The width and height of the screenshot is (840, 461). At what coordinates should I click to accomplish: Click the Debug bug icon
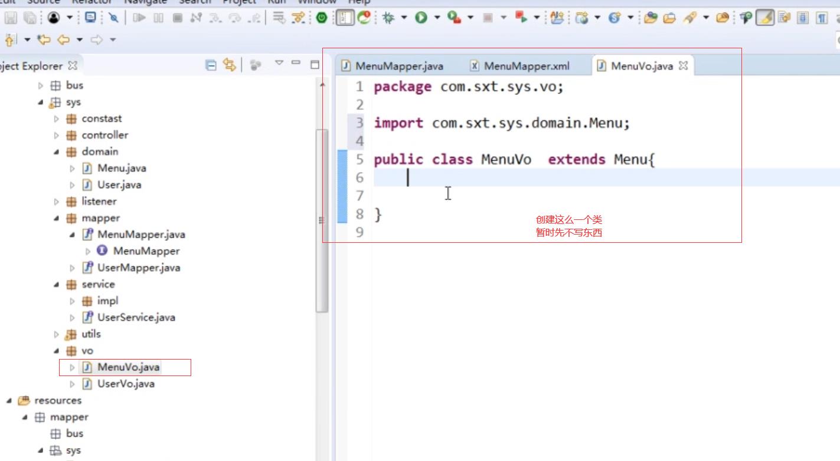[x=388, y=18]
